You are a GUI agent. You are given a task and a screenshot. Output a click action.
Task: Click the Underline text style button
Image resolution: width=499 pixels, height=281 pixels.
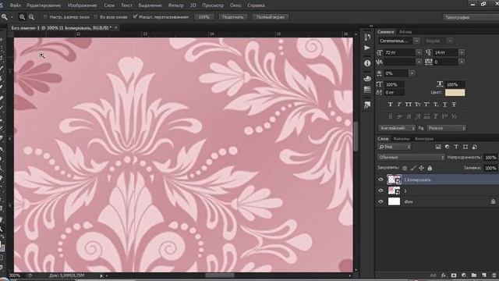point(445,104)
